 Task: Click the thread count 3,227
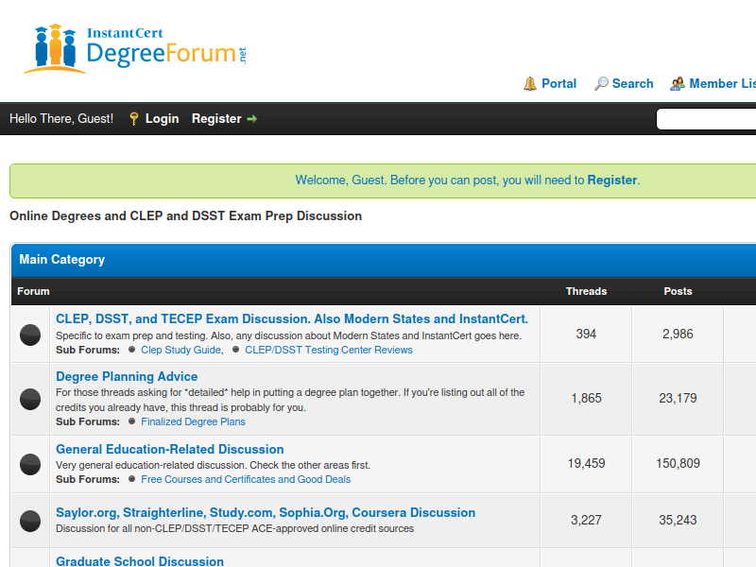(x=586, y=521)
